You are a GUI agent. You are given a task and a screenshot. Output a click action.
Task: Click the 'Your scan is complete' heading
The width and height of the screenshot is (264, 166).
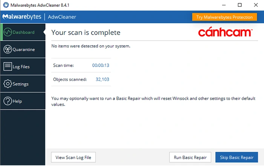tap(86, 33)
